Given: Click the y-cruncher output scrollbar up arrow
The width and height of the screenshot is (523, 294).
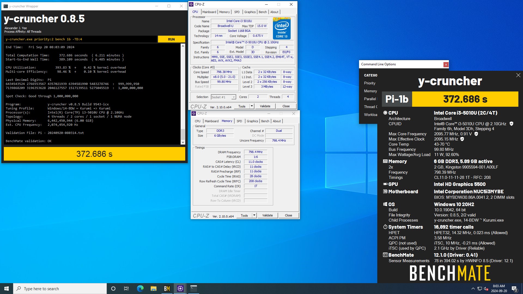Looking at the screenshot, I should (x=183, y=46).
